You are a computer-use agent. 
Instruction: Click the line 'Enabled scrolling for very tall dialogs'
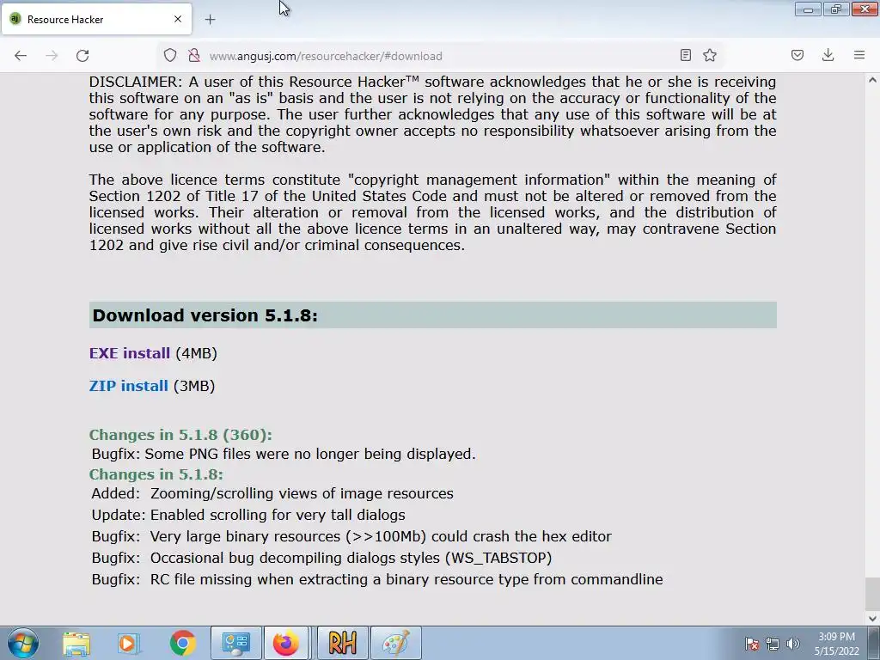(x=278, y=516)
